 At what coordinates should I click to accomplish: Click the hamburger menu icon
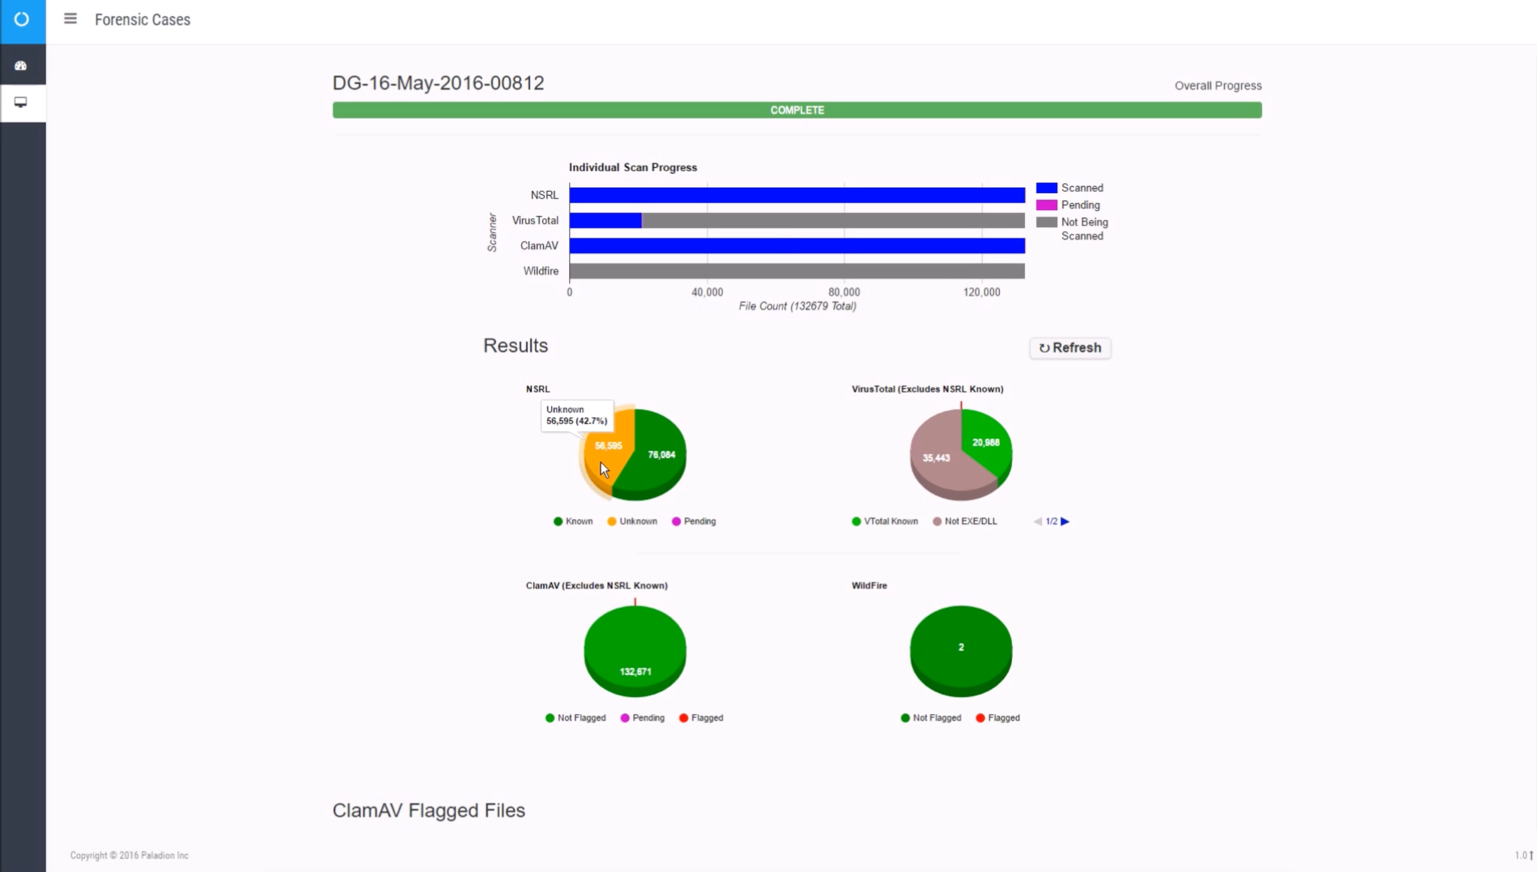[71, 19]
